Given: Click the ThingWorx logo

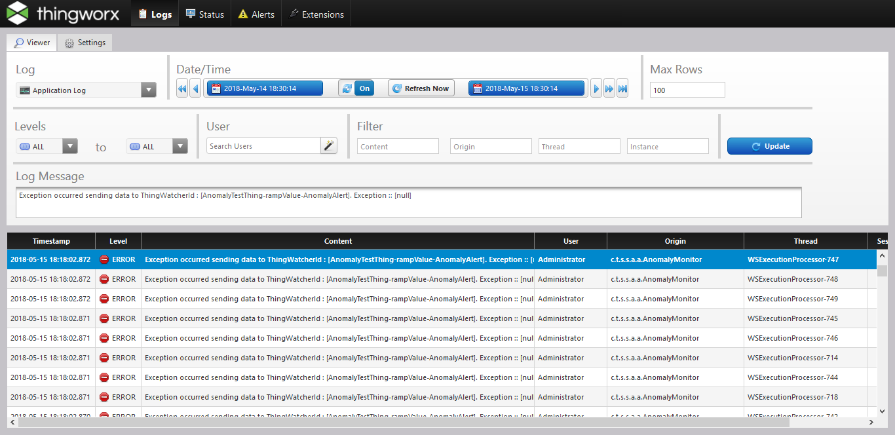Looking at the screenshot, I should point(63,14).
